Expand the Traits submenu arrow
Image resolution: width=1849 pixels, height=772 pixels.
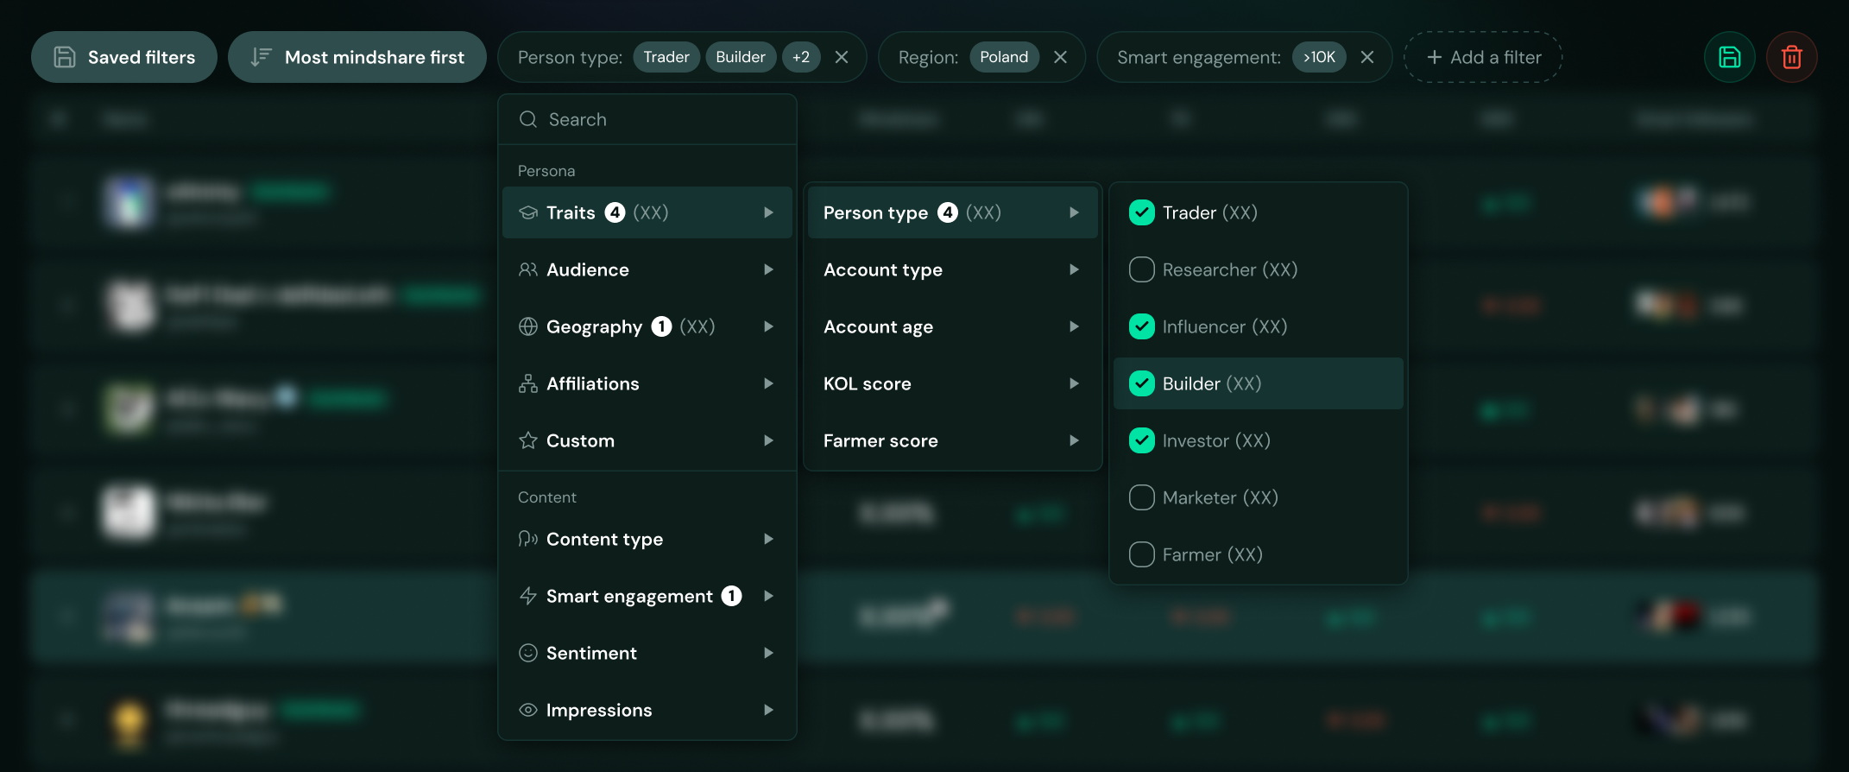click(768, 212)
